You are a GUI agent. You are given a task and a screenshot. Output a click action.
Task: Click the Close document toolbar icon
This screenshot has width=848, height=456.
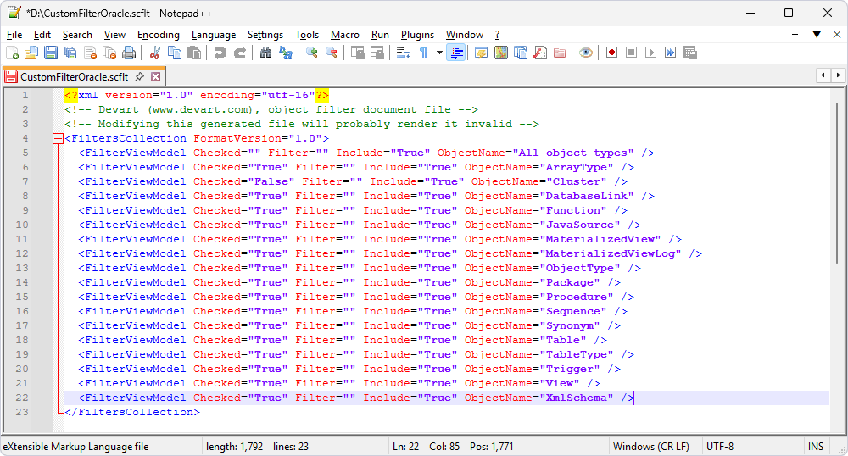click(90, 53)
